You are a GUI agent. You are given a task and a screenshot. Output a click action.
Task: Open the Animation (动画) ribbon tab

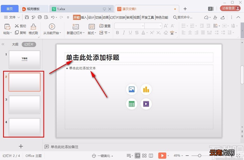pyautogui.click(x=106, y=18)
